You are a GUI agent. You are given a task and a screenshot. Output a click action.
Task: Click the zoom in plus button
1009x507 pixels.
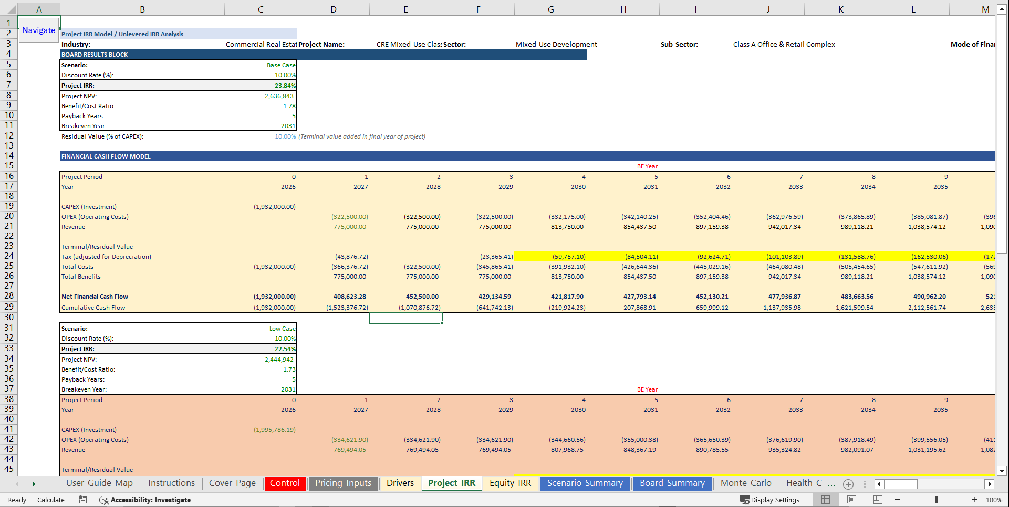click(x=974, y=500)
